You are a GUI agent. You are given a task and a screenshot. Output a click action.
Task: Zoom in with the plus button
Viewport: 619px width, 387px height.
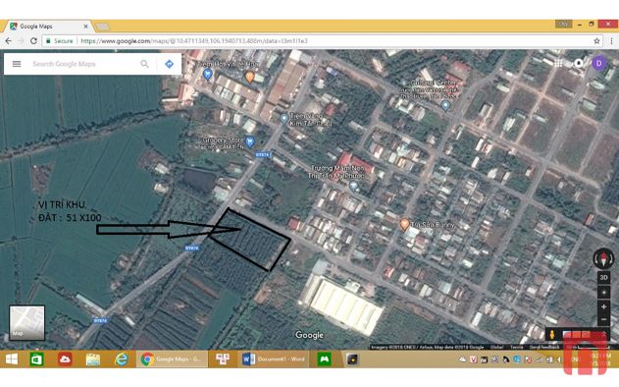603,306
